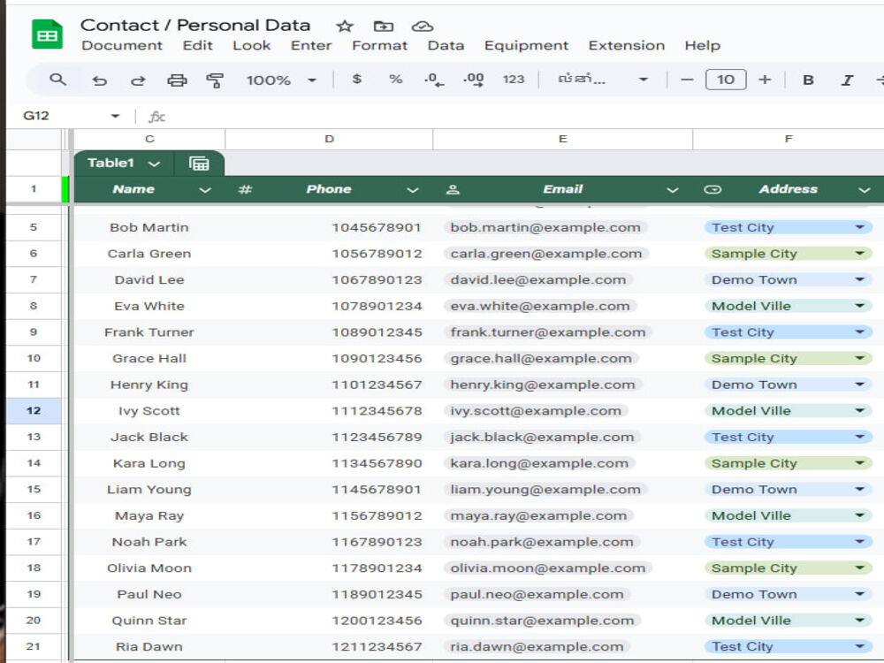Apply percent format

click(396, 80)
